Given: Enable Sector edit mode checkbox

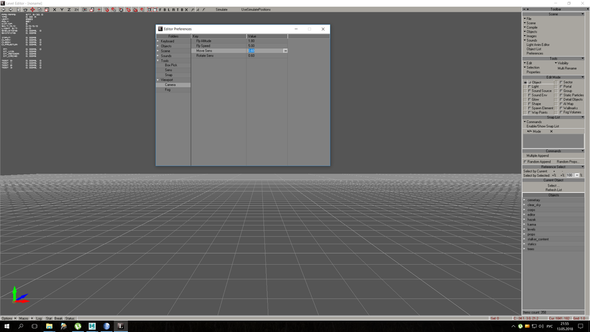Looking at the screenshot, I should click(561, 83).
